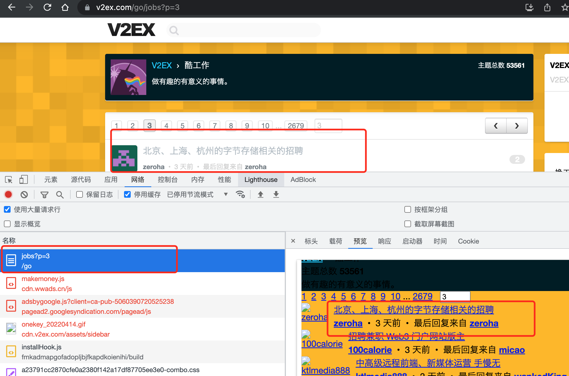The height and width of the screenshot is (376, 569).
Task: Click the previous page chevron button
Action: [x=496, y=126]
